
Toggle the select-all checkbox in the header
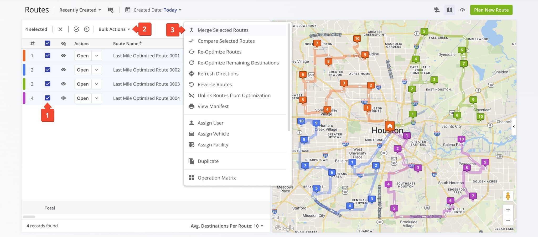click(48, 43)
